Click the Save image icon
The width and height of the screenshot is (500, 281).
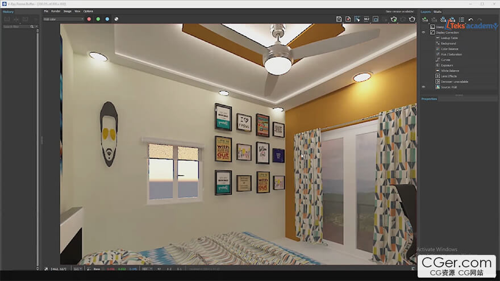339,19
